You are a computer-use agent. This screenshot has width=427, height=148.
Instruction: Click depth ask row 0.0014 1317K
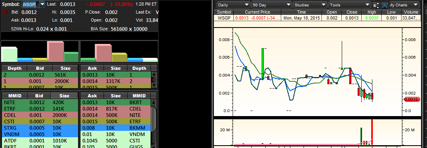[116, 81]
